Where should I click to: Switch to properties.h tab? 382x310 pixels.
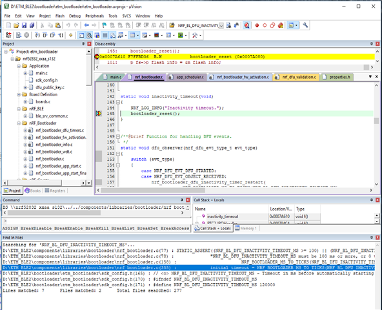(337, 77)
